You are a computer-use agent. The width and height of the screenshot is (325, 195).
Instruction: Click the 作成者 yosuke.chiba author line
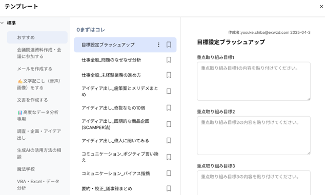pos(269,32)
